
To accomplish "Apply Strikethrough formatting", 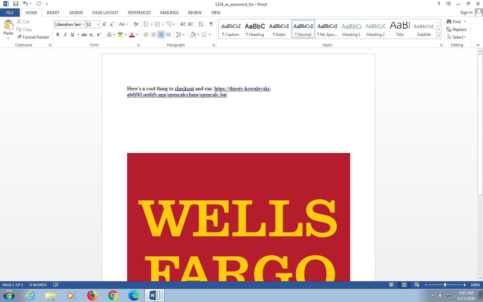I will [84, 35].
